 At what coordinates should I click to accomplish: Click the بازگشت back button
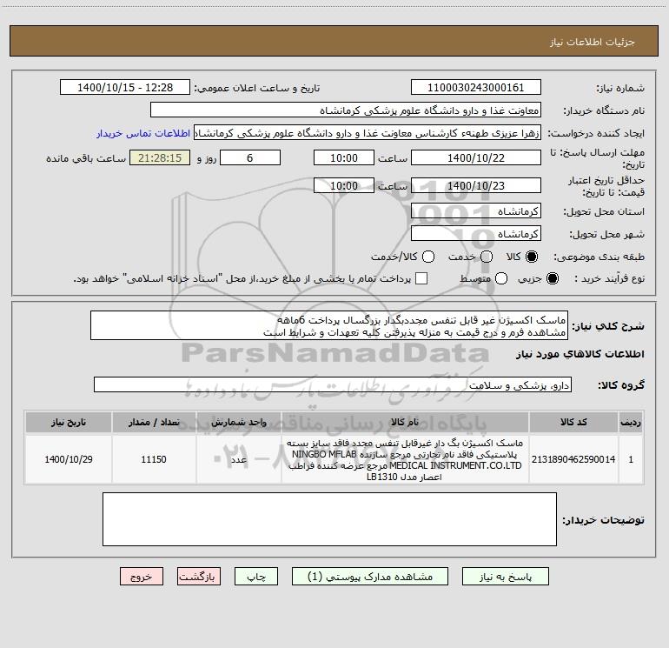pos(199,576)
